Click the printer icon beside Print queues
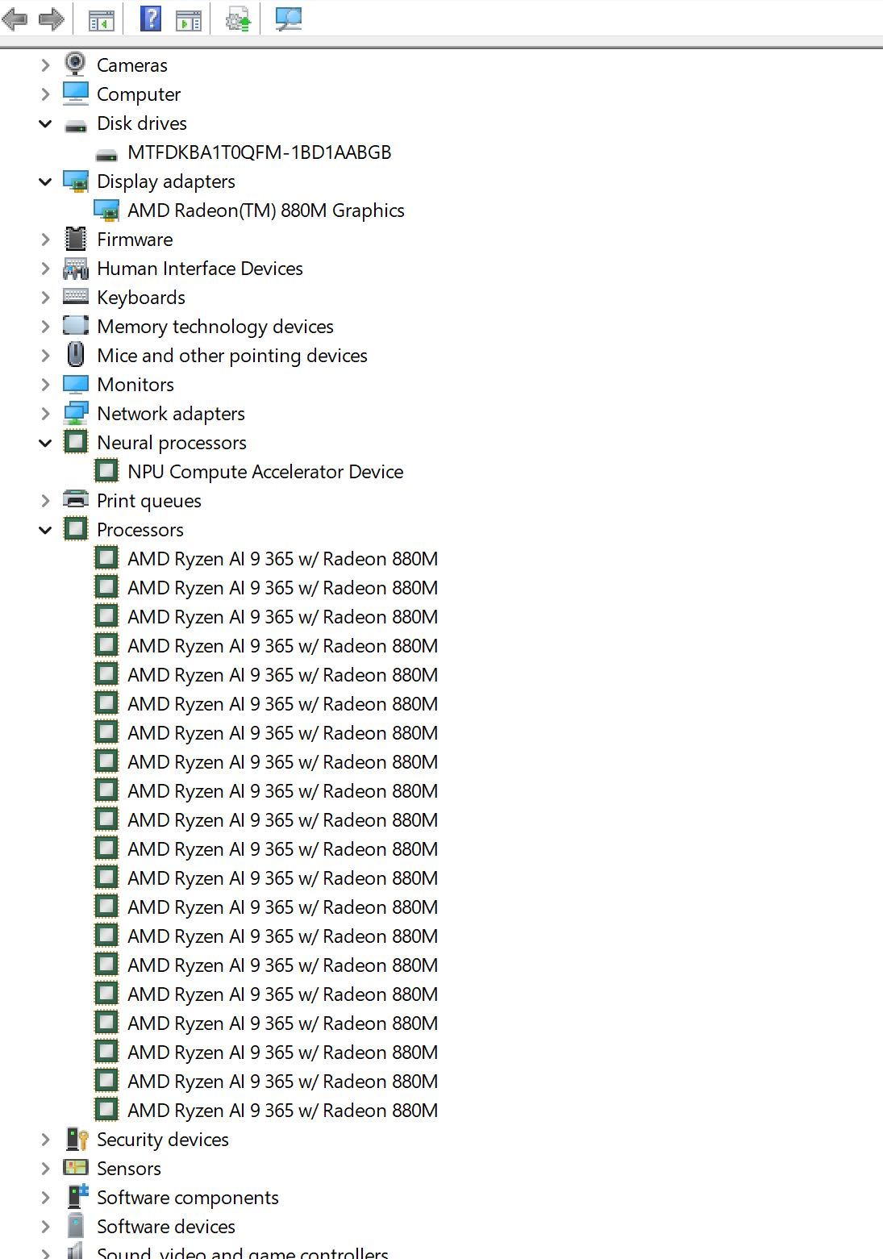The image size is (883, 1259). coord(76,500)
